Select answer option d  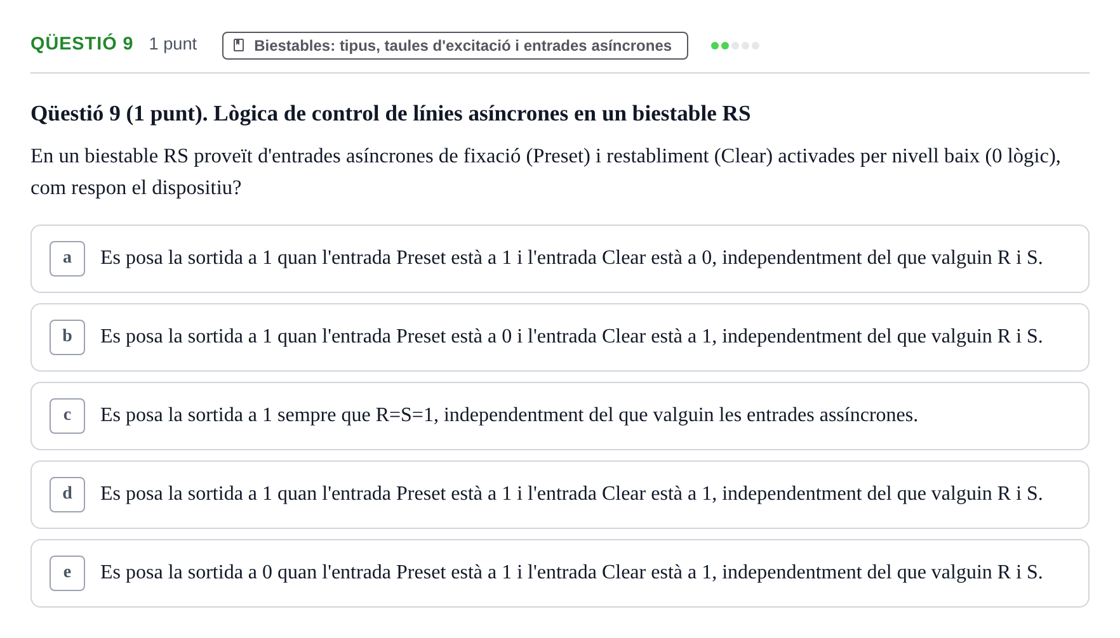click(559, 495)
